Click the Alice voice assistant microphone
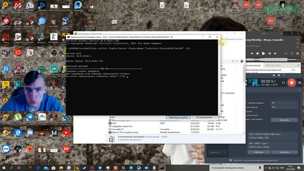The image size is (304, 171). pos(260,168)
